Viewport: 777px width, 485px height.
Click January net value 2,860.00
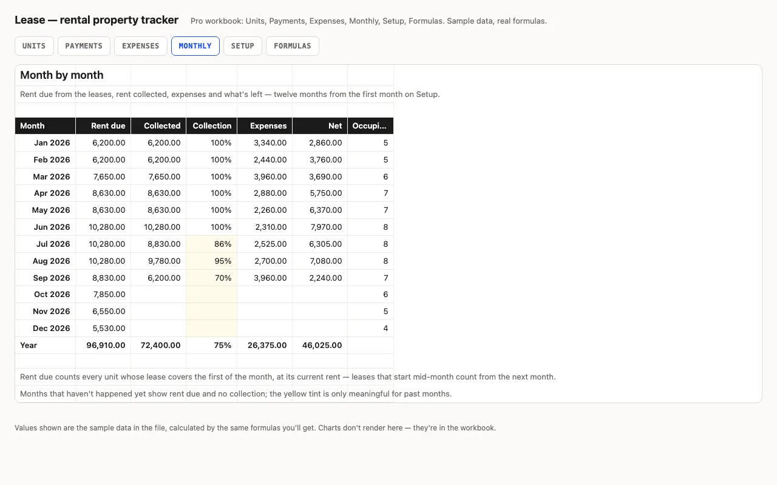[320, 143]
